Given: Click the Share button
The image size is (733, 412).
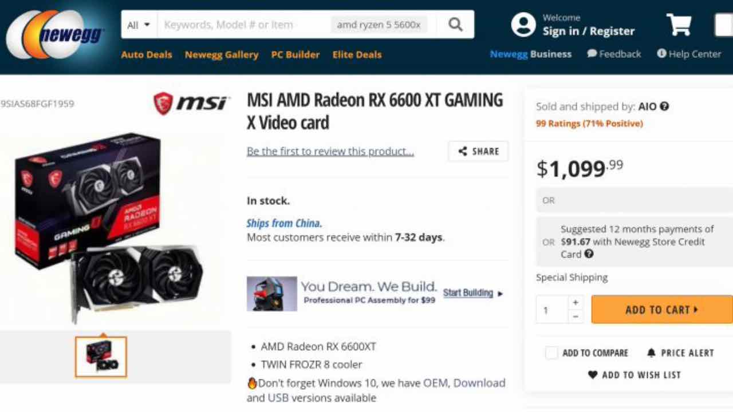Looking at the screenshot, I should click(478, 151).
